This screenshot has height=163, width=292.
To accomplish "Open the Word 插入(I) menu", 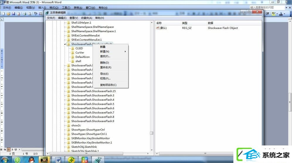I will pos(42,8).
